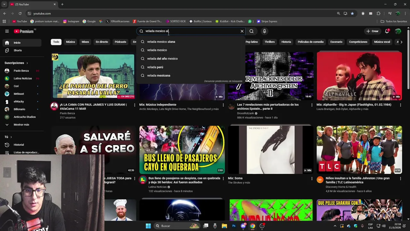Click DrossRotzank channel avatar

coord(232,107)
